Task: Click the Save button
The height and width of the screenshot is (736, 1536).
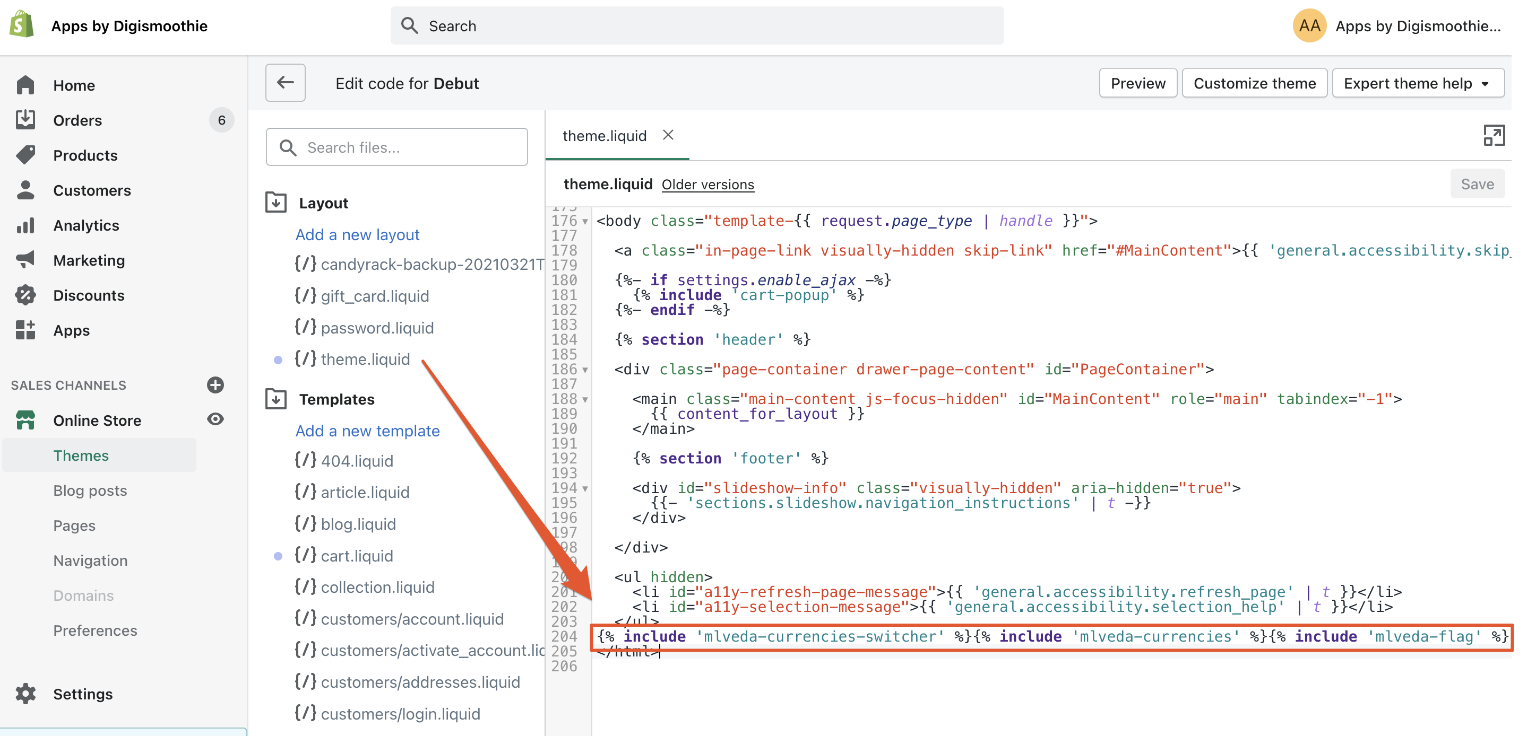Action: coord(1477,184)
